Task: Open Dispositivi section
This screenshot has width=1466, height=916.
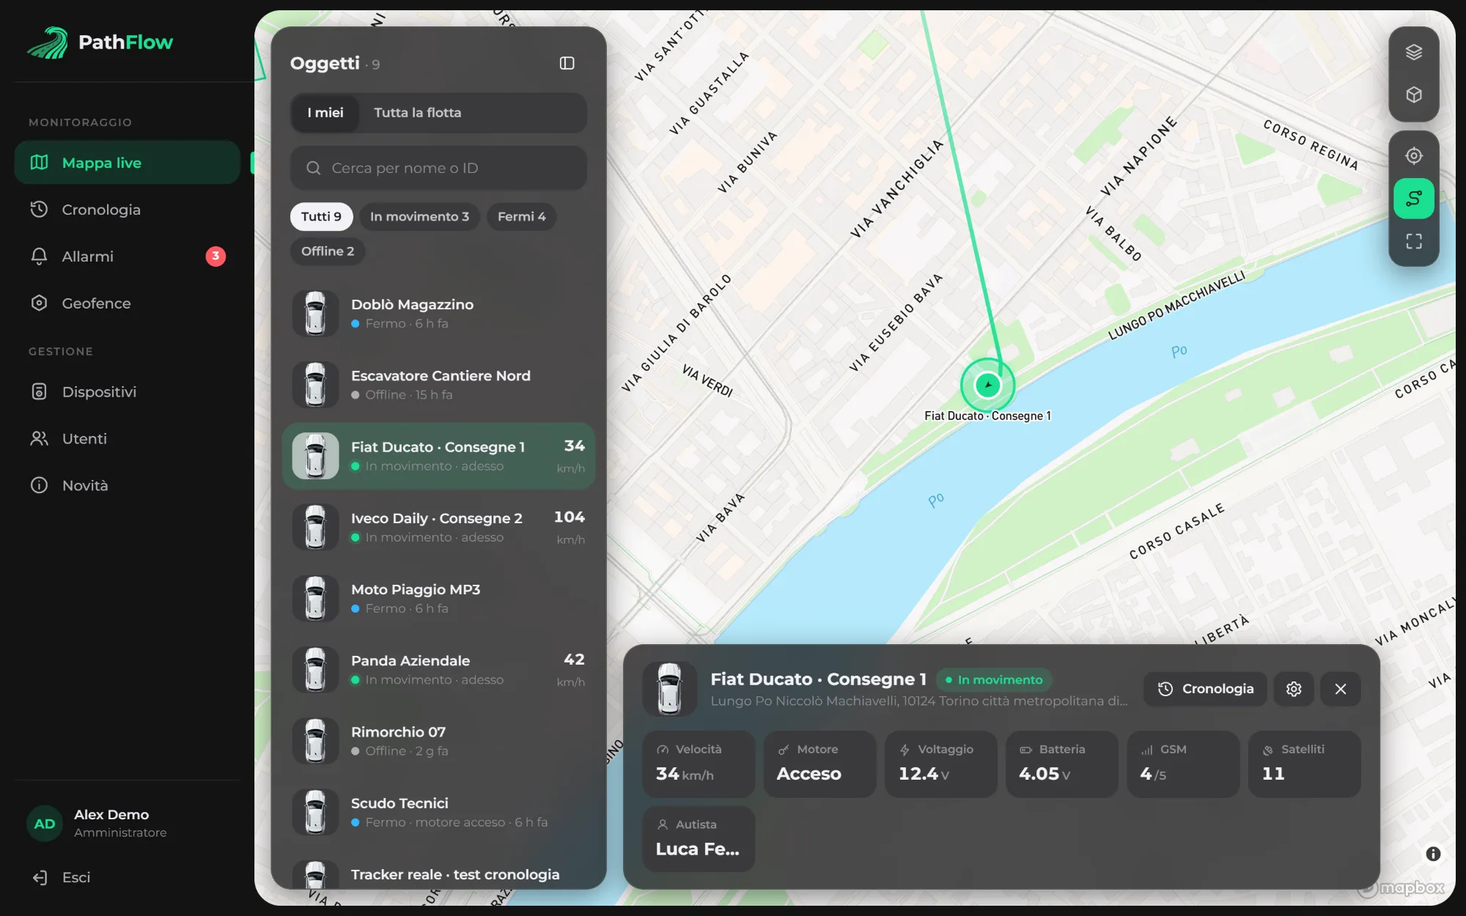Action: (x=127, y=392)
